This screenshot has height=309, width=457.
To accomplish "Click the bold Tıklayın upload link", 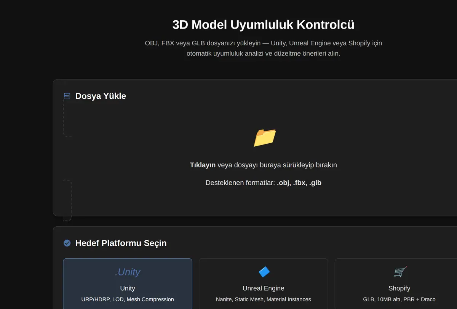I will point(203,165).
